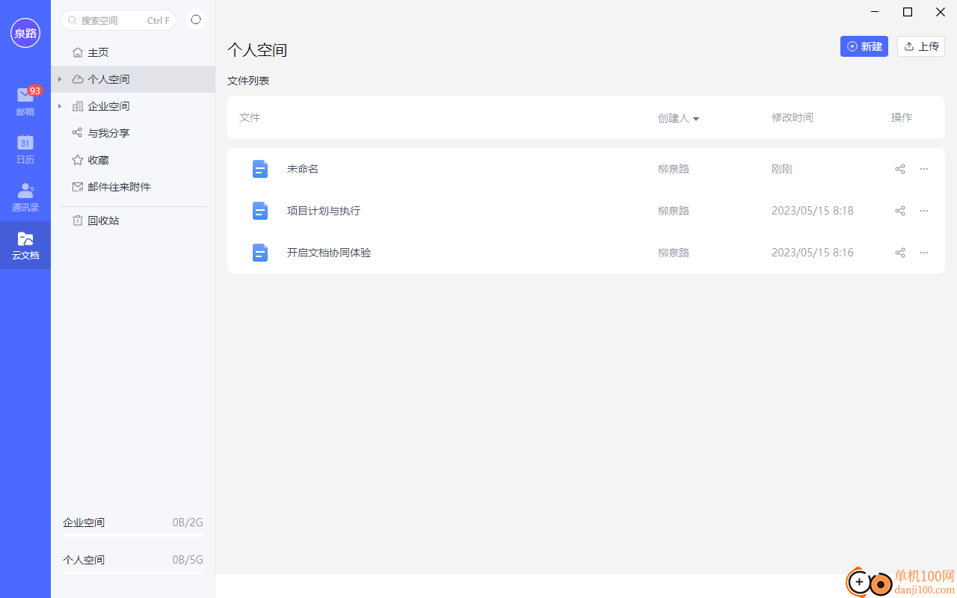The image size is (957, 598).
Task: Click the 文件 column header
Action: pos(250,117)
